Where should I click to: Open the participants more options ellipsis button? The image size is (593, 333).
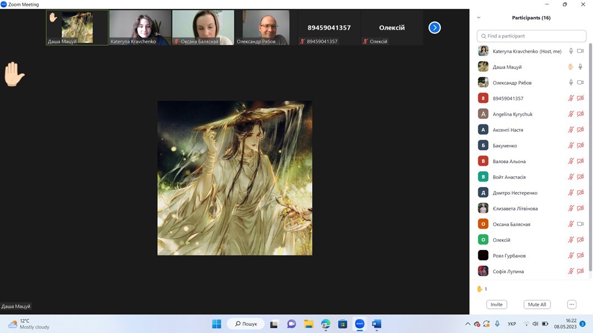pyautogui.click(x=571, y=304)
